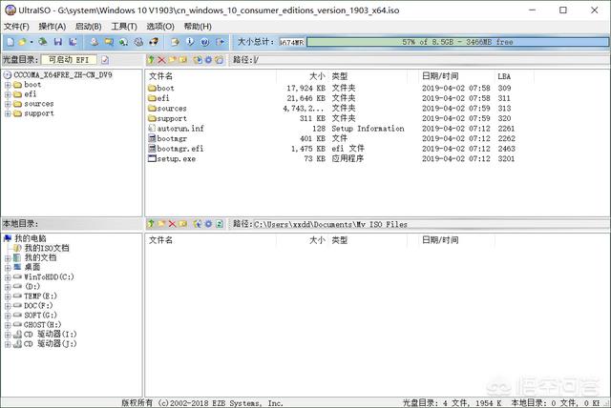Click the New folder icon in image toolbar
Screen dimensions: 611x408
click(172, 59)
